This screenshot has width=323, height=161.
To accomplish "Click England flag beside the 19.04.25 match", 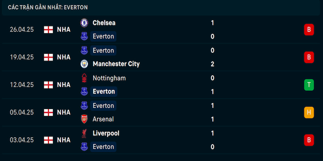I will coord(48,57).
